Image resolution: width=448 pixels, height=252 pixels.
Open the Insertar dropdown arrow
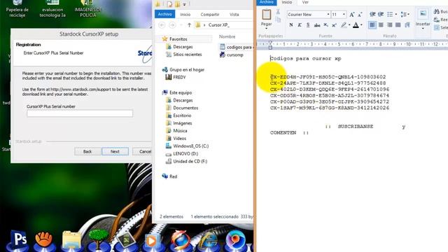pos(423,29)
